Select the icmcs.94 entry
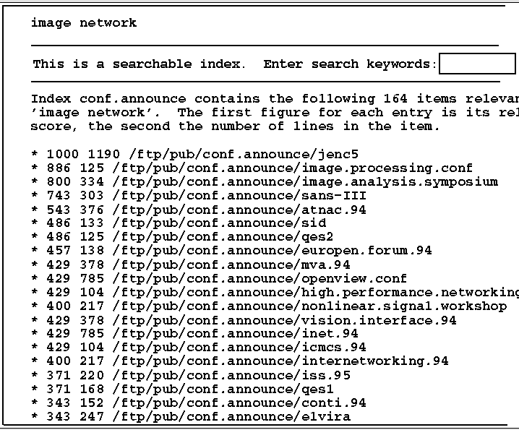The height and width of the screenshot is (430, 519). coord(239,347)
